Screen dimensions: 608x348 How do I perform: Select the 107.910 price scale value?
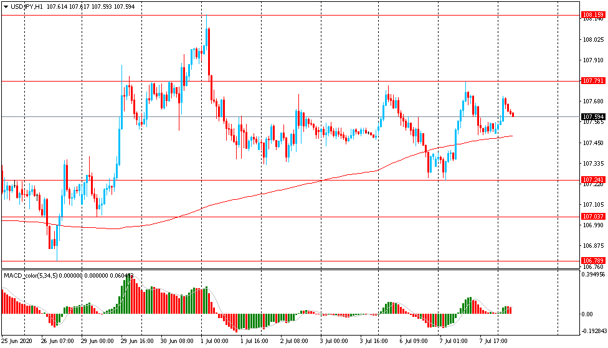[593, 60]
